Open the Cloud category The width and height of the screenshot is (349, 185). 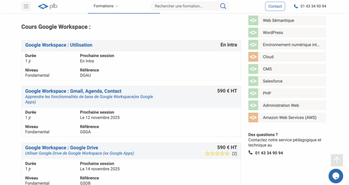click(287, 57)
